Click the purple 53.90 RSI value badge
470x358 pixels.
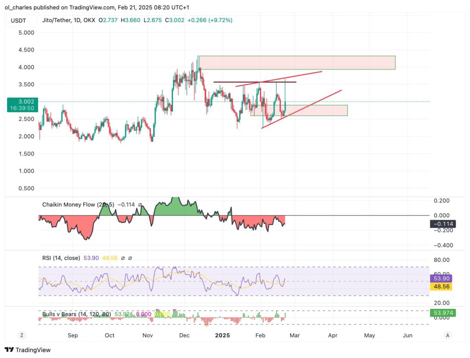(x=440, y=278)
